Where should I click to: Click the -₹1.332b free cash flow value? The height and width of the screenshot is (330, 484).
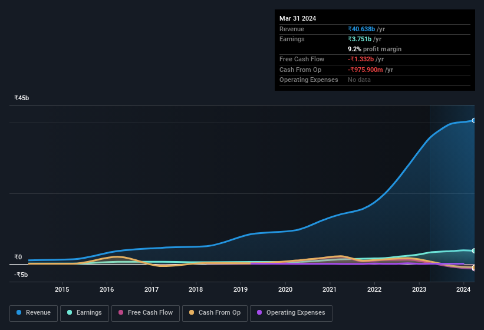361,59
